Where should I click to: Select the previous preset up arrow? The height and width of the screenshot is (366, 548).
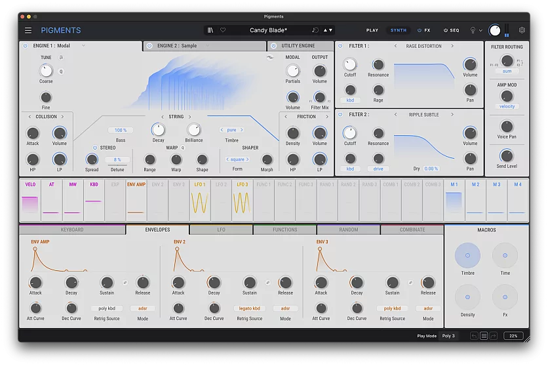(x=325, y=30)
